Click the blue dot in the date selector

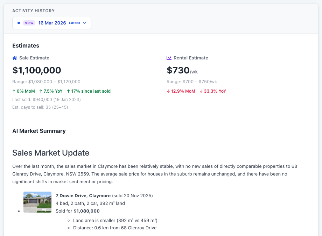[x=19, y=23]
